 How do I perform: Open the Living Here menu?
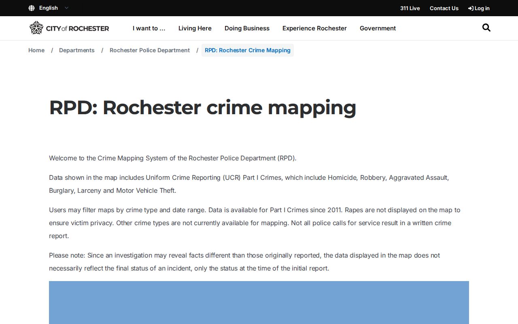coord(195,28)
